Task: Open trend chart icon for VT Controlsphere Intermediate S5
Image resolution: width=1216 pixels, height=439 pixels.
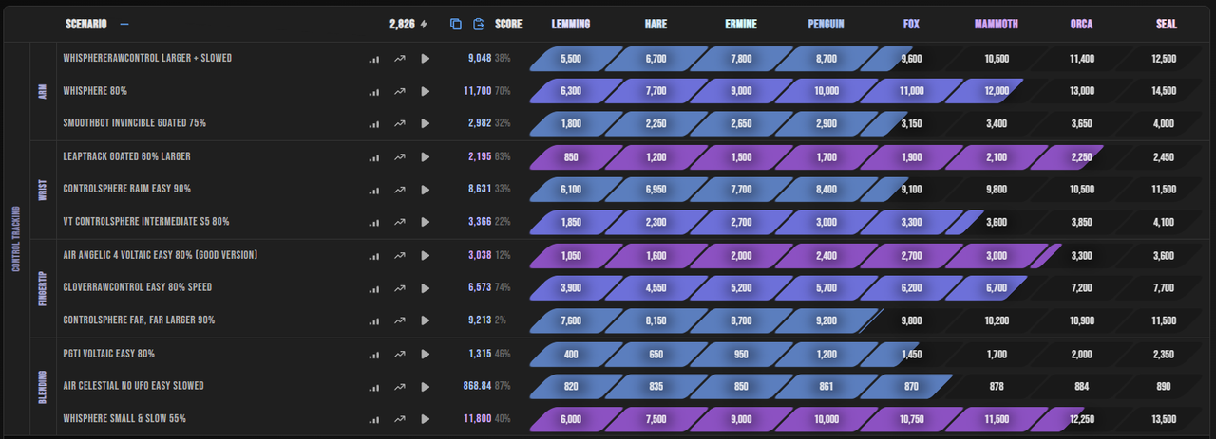Action: [x=400, y=222]
